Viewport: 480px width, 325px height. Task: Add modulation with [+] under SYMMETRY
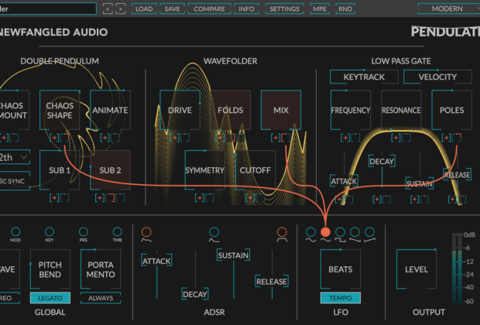tap(200, 197)
